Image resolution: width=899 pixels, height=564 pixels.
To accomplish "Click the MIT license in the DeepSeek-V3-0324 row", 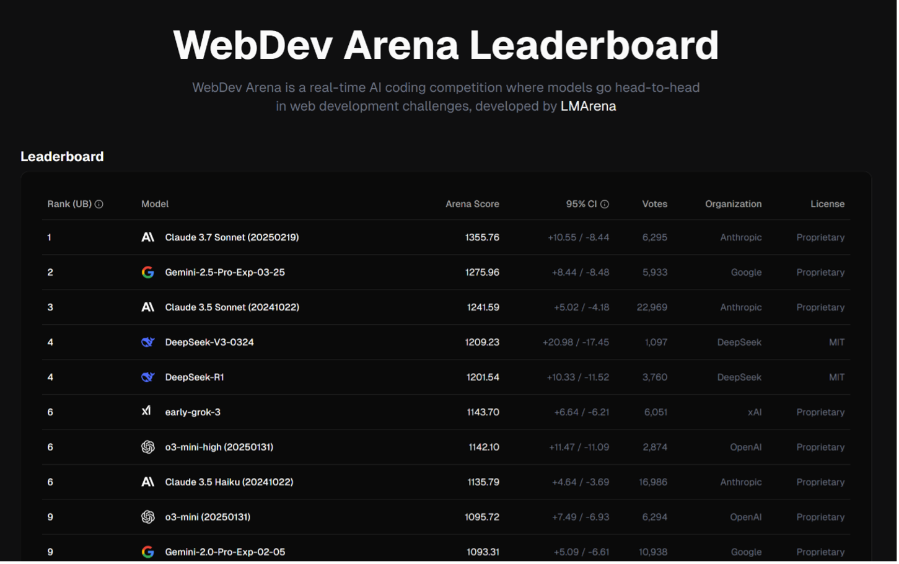I will point(838,343).
